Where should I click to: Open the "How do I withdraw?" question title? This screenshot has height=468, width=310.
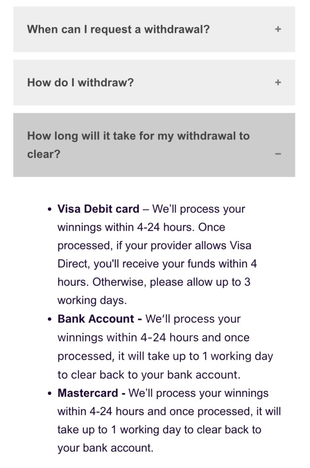[x=80, y=83]
